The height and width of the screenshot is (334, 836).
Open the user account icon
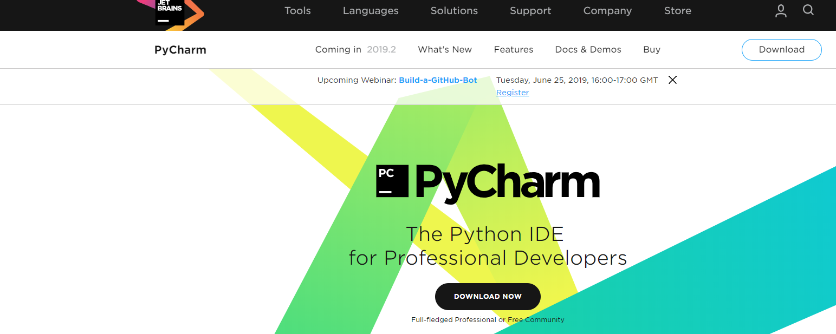781,11
